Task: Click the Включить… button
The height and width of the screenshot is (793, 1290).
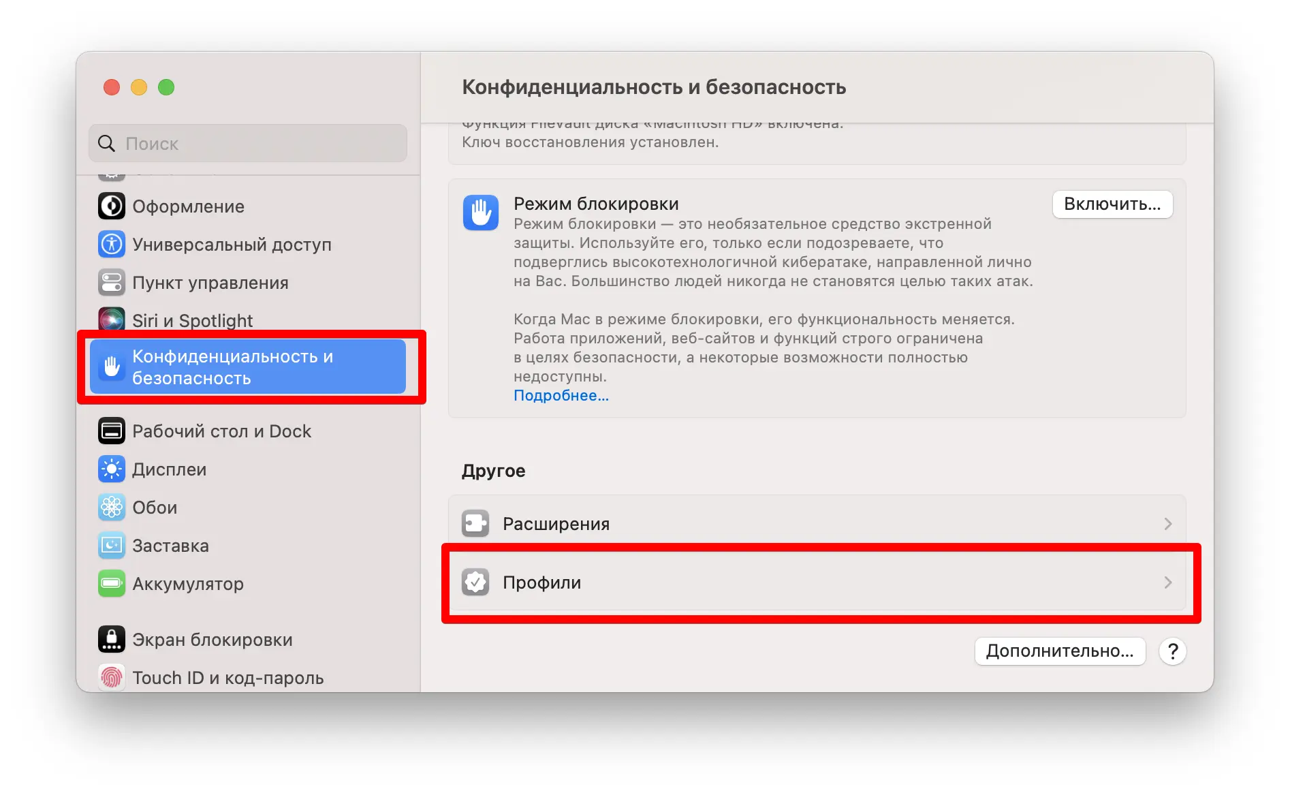Action: pyautogui.click(x=1112, y=204)
